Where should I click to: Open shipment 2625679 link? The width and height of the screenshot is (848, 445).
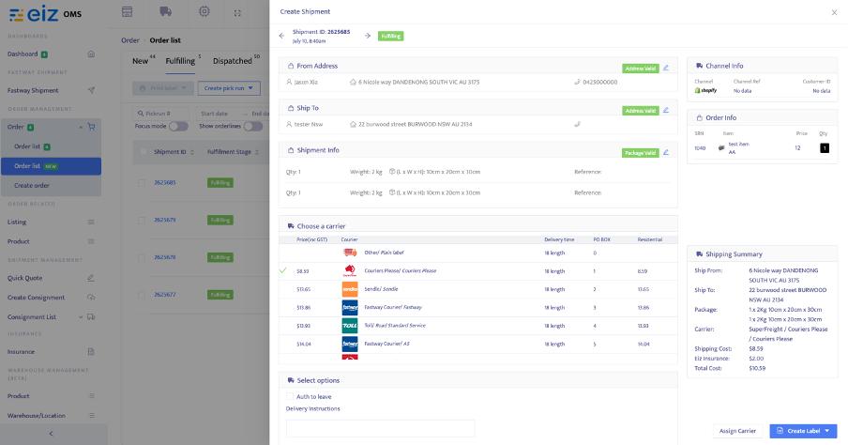coord(164,220)
